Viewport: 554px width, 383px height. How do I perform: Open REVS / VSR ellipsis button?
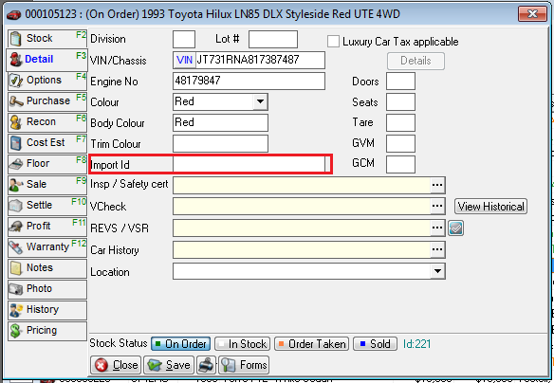tap(437, 228)
